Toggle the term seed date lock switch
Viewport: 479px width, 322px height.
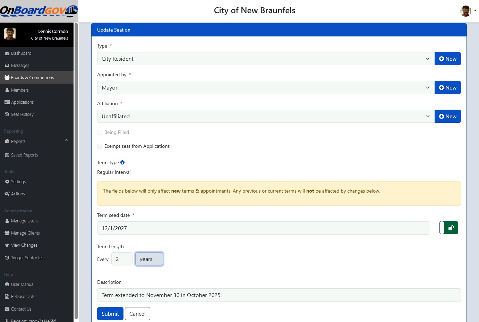[449, 228]
